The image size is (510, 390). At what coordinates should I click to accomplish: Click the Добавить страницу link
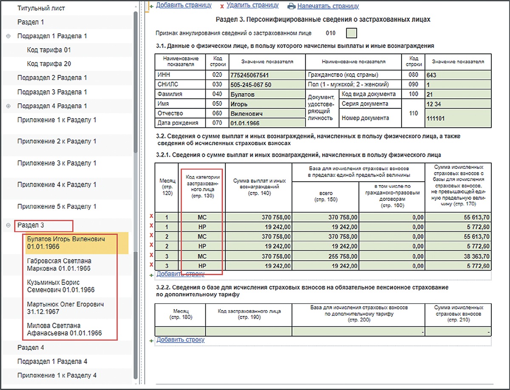pos(184,6)
